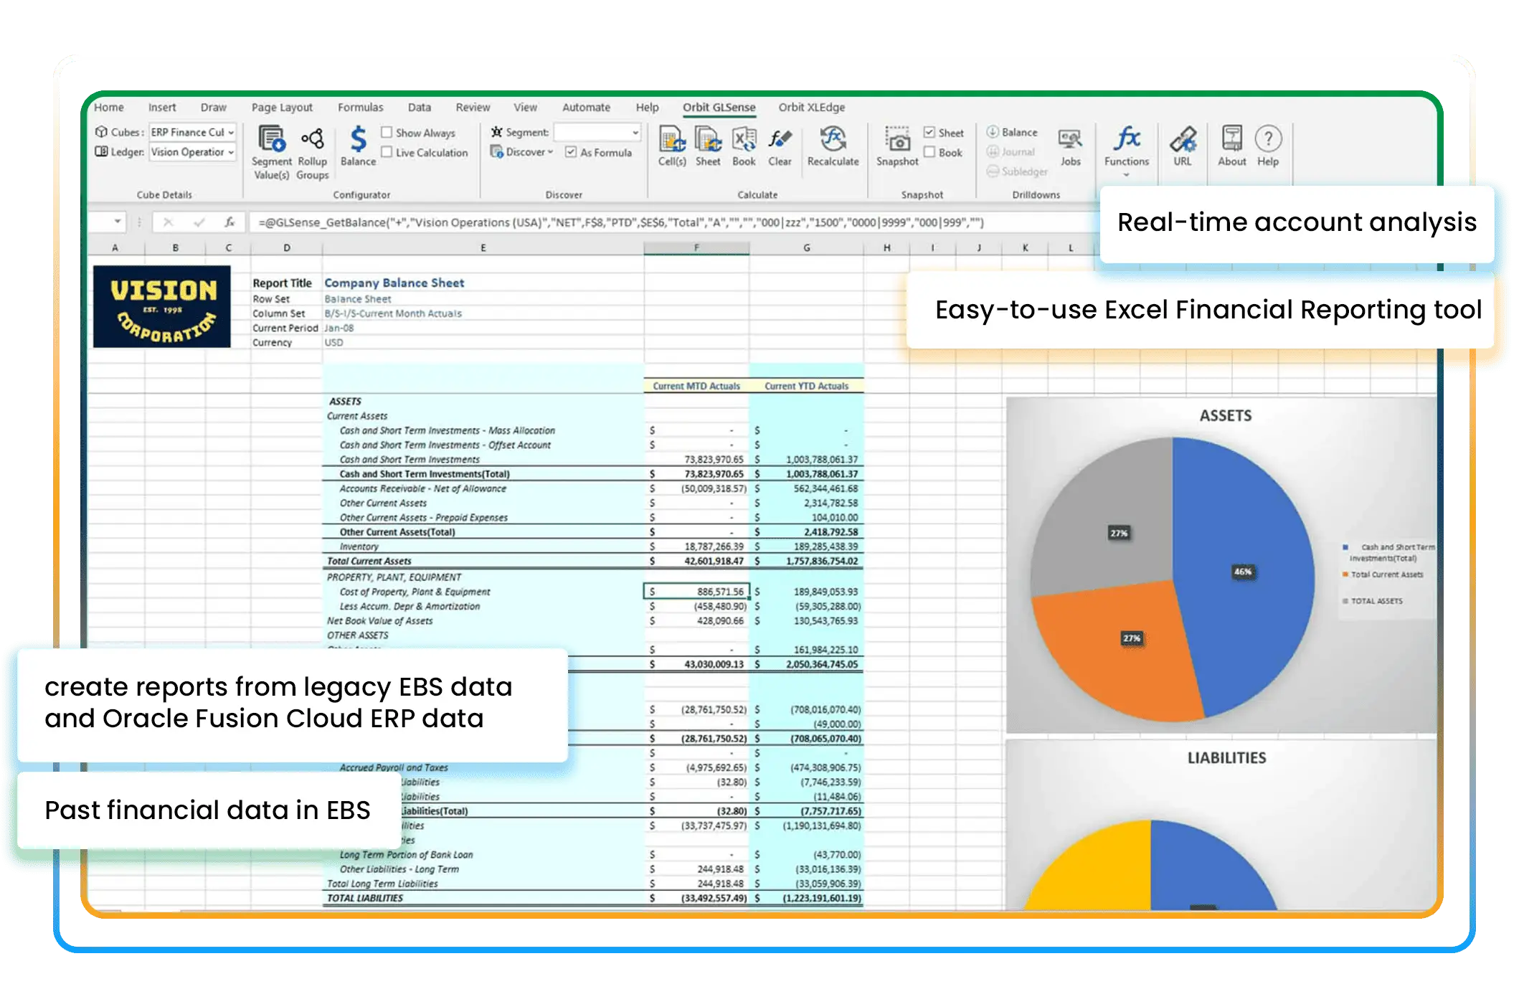Click the 'TOTAL LIABILITIES' row label
Image resolution: width=1519 pixels, height=984 pixels.
(365, 898)
